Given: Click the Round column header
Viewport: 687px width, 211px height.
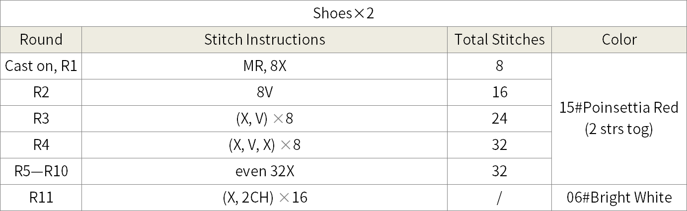Looking at the screenshot, I should pyautogui.click(x=41, y=40).
